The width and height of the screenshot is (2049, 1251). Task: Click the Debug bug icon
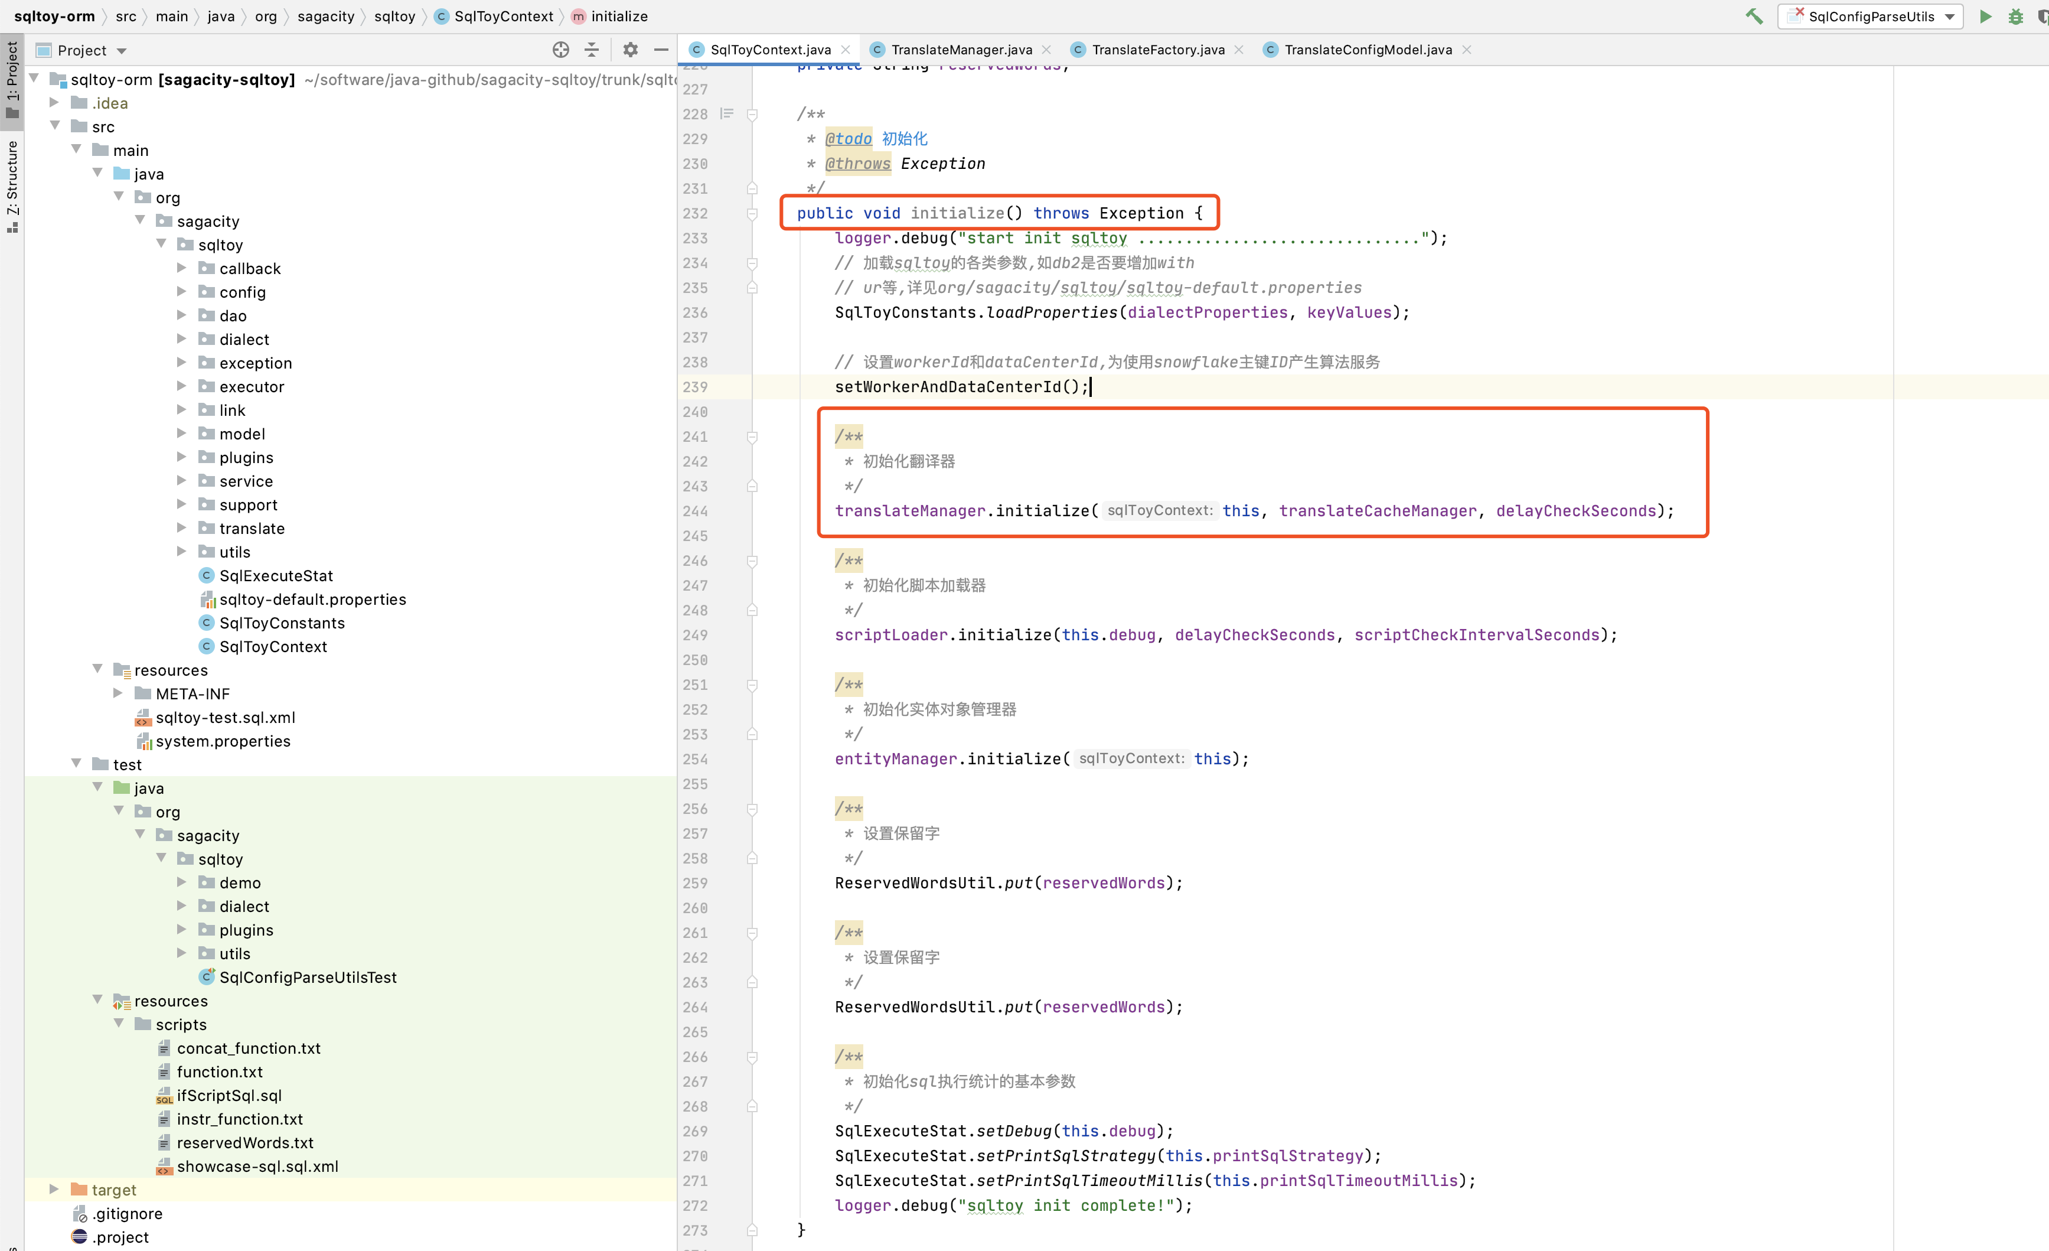(2015, 17)
